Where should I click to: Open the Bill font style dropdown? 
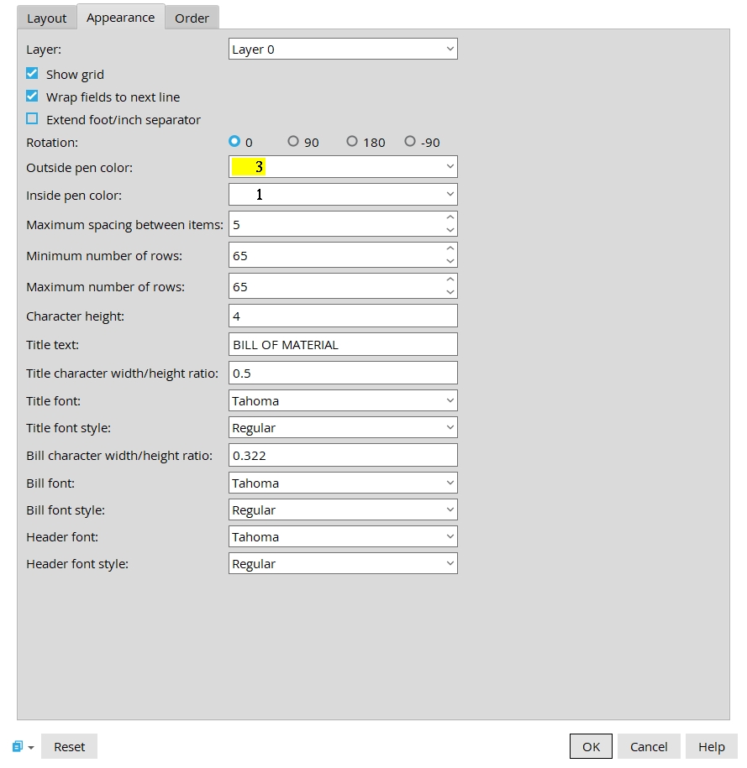(x=343, y=509)
